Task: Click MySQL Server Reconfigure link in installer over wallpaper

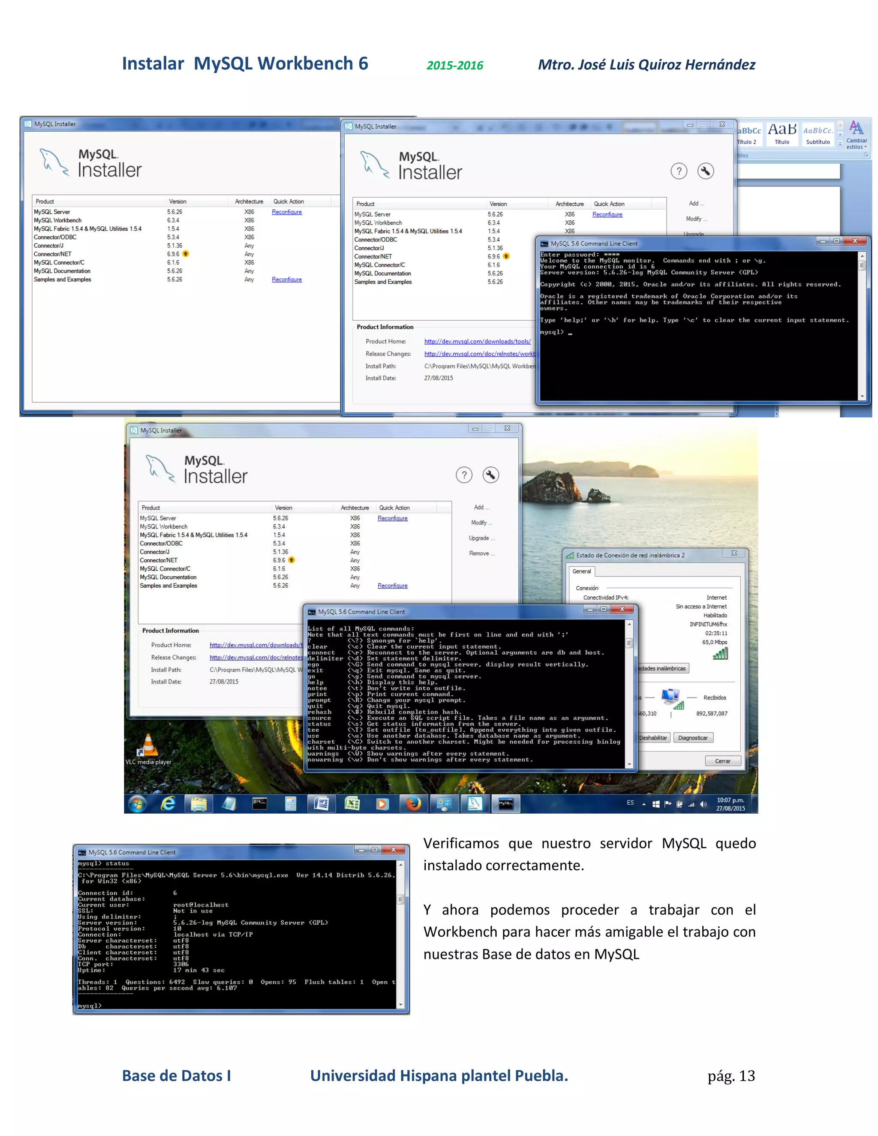Action: [x=392, y=518]
